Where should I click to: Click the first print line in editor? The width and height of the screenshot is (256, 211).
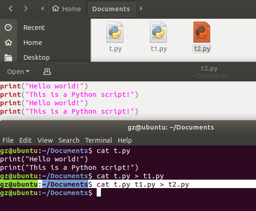(x=44, y=86)
